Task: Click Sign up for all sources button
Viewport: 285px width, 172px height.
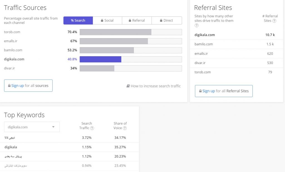Action: click(x=28, y=85)
